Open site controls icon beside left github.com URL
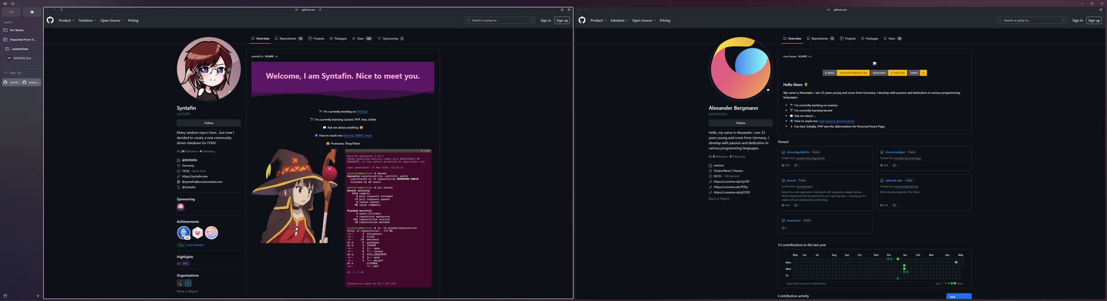 coord(320,10)
